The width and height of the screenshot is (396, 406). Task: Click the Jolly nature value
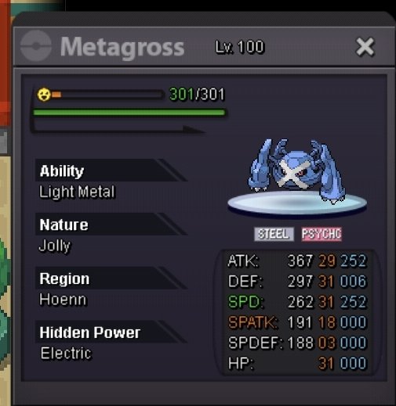55,246
